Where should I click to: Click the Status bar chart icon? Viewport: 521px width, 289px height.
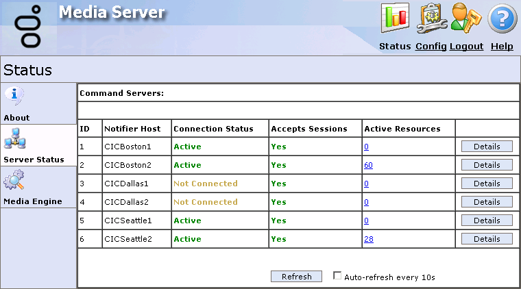pyautogui.click(x=395, y=18)
